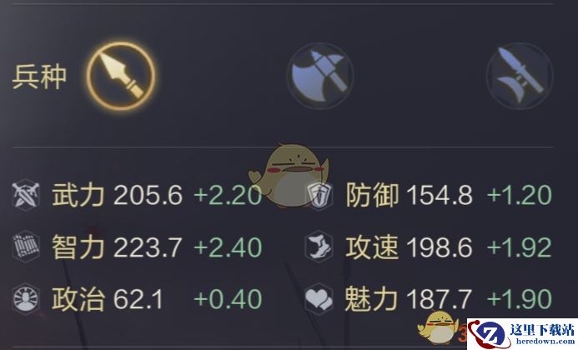Click the 防御 154.8 stat text
578x350 pixels.
410,195
